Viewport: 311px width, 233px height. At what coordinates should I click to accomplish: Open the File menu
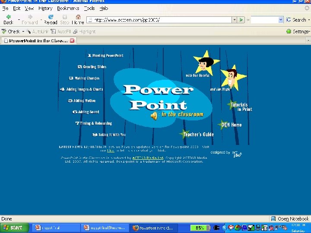[5, 8]
